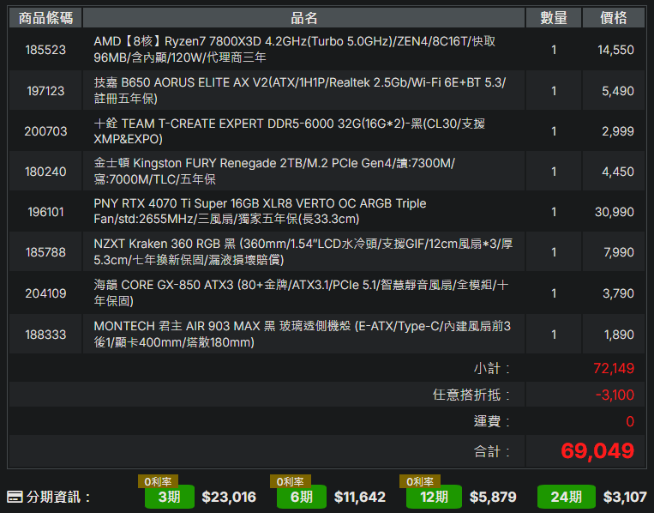Click the 海韻 CORE GX-850 ATX3 name
The height and width of the screenshot is (513, 654).
[301, 293]
